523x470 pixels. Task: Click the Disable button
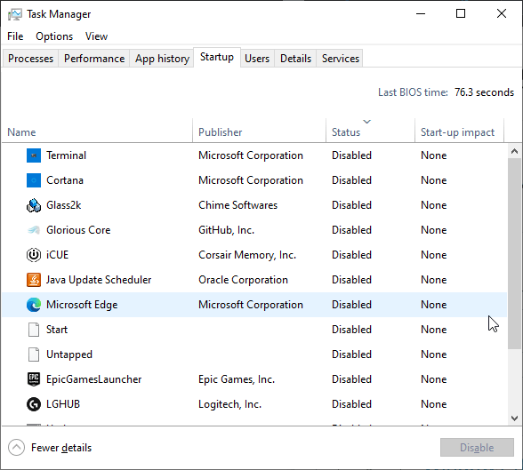477,448
